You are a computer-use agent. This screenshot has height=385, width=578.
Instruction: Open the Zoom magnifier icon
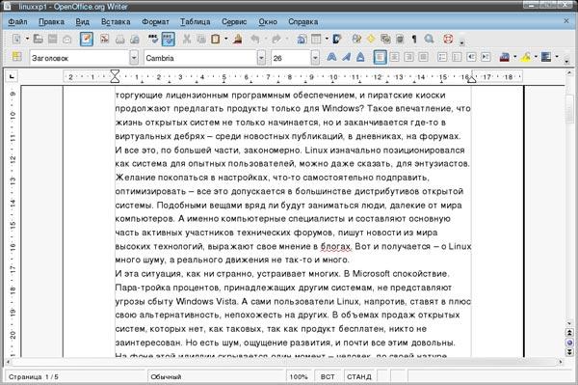click(429, 39)
